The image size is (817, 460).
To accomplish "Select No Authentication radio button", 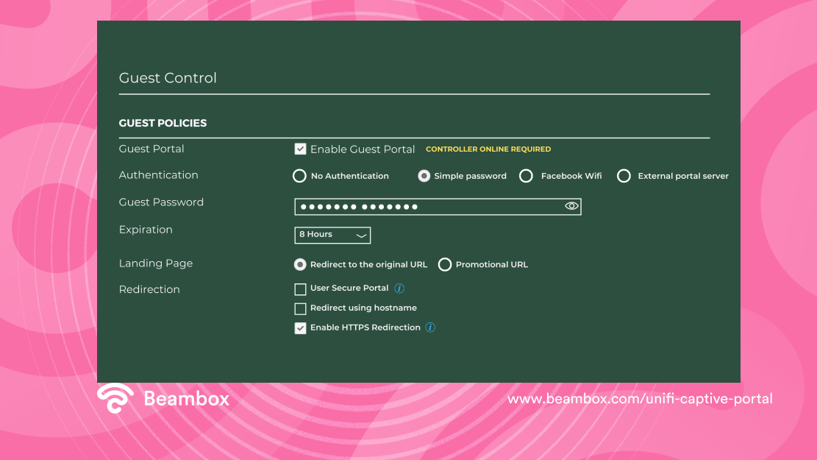I will pyautogui.click(x=299, y=176).
